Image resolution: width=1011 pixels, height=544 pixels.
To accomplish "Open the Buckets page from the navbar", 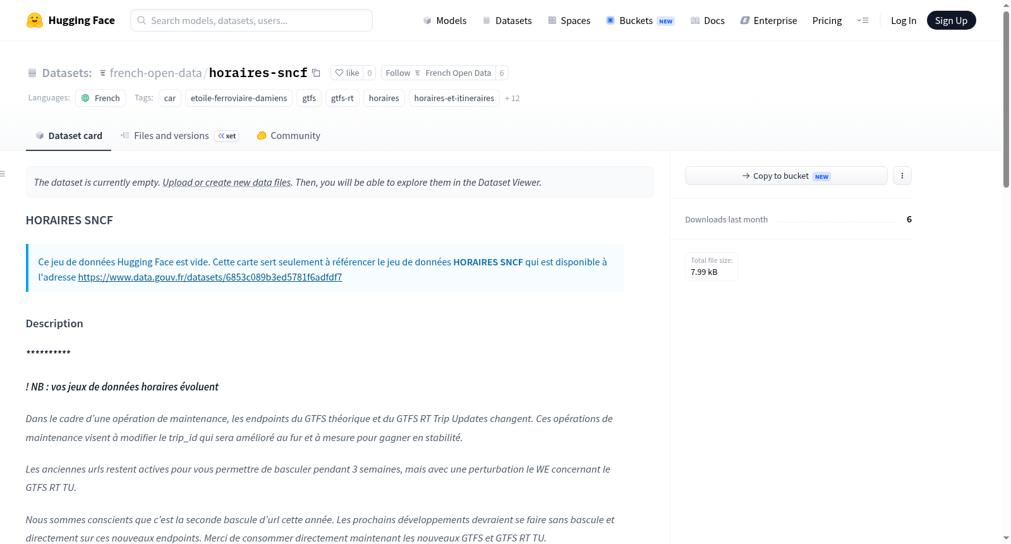I will coord(640,21).
